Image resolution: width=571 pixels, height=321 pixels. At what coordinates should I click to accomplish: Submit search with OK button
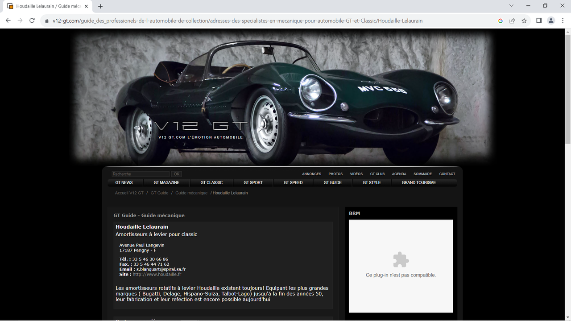coord(177,174)
